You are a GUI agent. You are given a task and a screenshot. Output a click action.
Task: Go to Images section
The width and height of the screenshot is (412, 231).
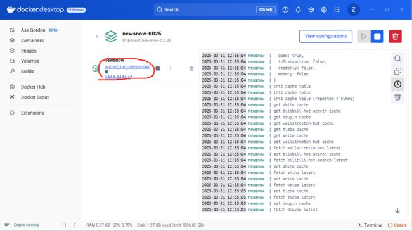(29, 51)
